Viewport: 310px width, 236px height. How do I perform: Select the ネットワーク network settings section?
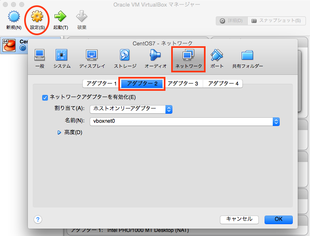pos(188,59)
